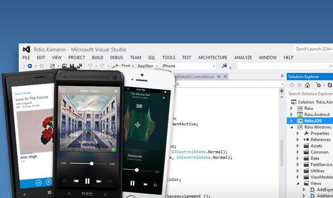Click the Home icon in Solution Explorer
Image resolution: width=333 pixels, height=198 pixels.
click(x=307, y=85)
